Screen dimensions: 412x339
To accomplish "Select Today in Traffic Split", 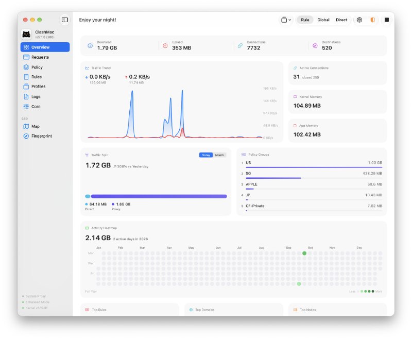I will [205, 155].
